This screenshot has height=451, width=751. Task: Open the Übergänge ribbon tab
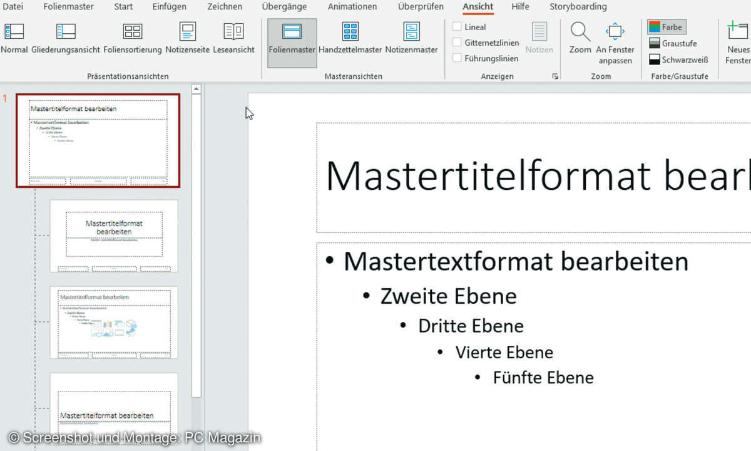(284, 7)
